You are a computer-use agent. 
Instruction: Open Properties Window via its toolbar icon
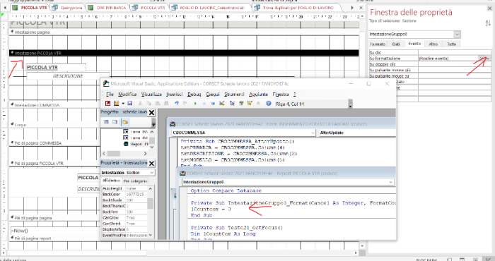coord(241,103)
